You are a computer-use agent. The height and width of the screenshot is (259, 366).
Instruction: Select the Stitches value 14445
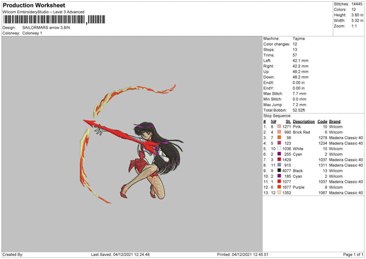coord(357,4)
